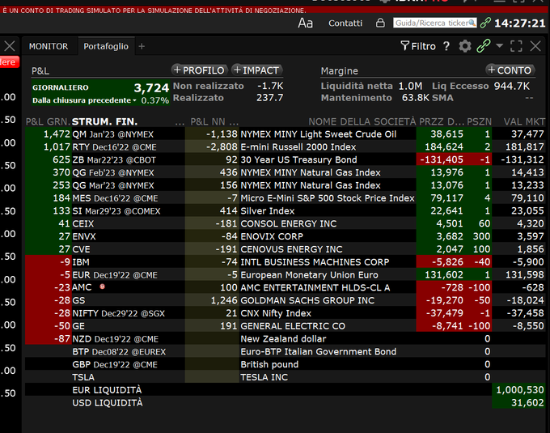Open the question mark help icon
The height and width of the screenshot is (433, 550).
point(446,46)
